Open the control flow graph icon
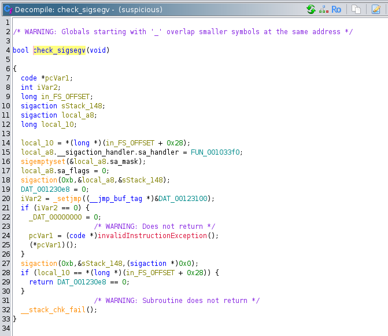 (324, 9)
